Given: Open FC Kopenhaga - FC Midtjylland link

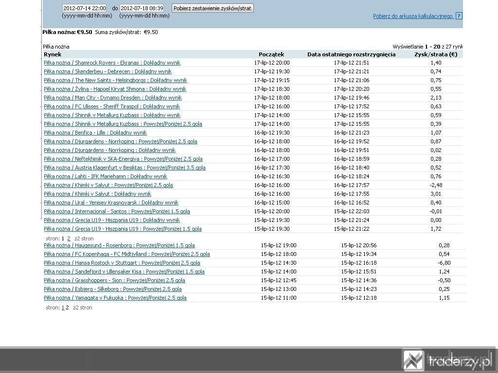Looking at the screenshot, I should point(127,254).
